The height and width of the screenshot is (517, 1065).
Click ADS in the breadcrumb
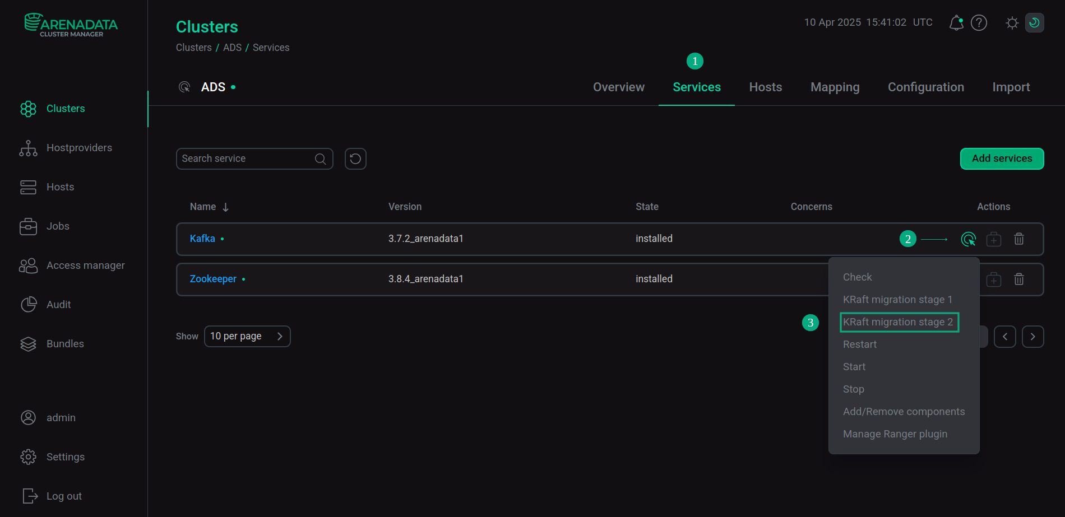point(232,48)
